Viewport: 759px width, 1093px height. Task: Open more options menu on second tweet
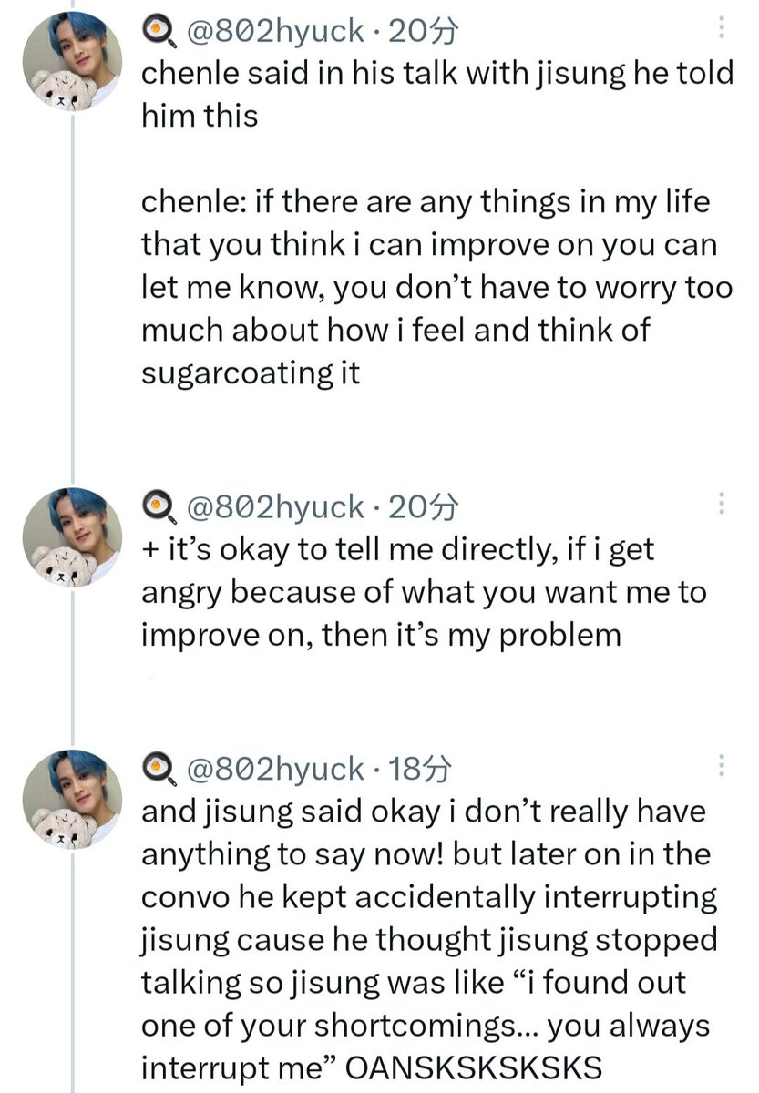[x=721, y=504]
